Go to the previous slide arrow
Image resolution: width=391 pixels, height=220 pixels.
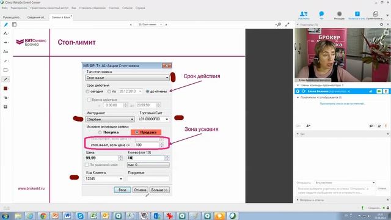click(131, 24)
